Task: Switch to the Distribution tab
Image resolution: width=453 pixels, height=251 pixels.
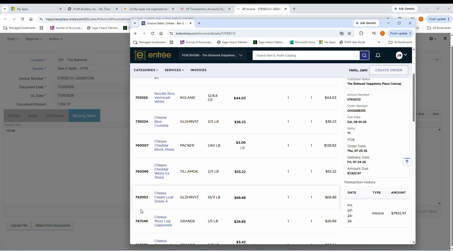Action: tap(55, 116)
